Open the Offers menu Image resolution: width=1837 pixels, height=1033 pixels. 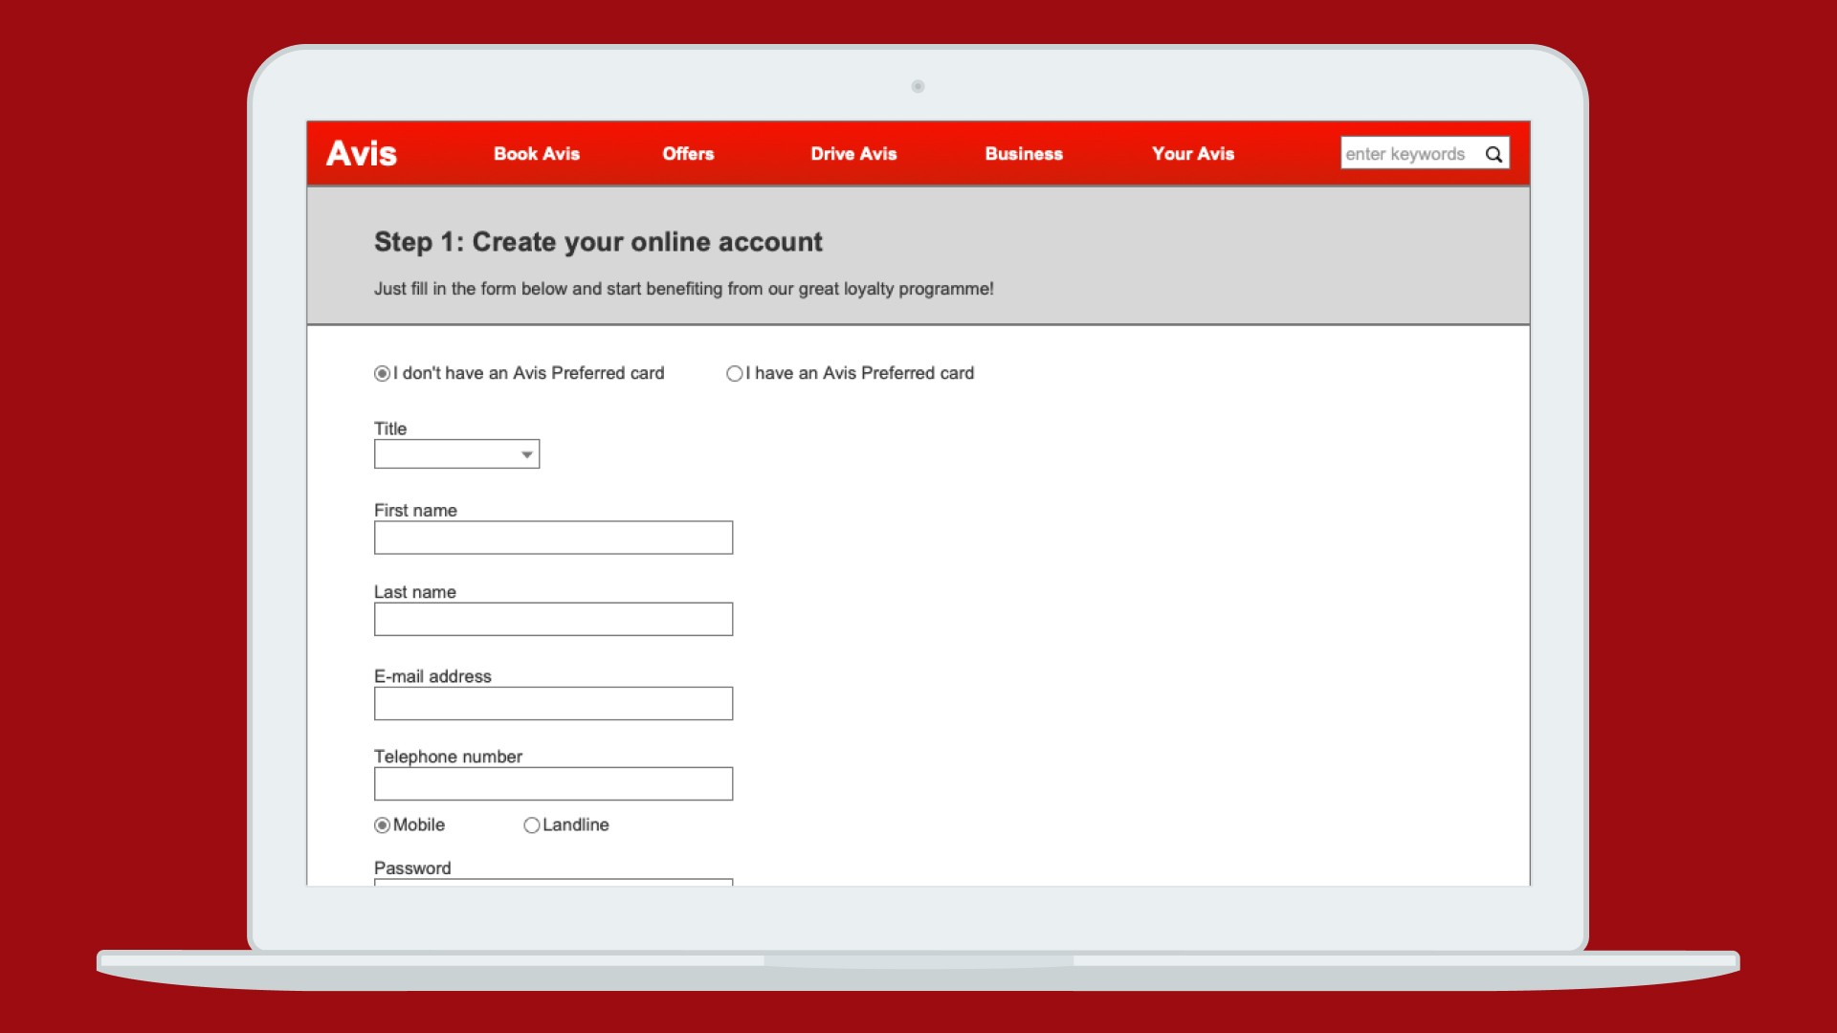coord(688,154)
